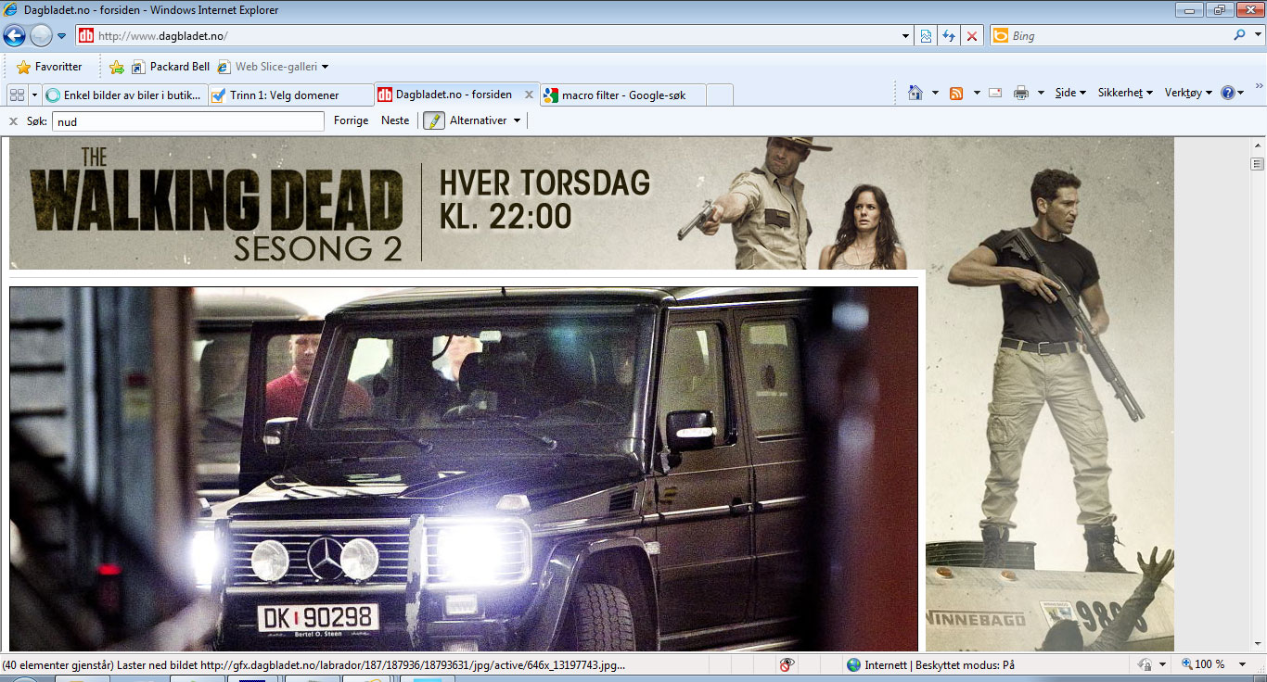Open recent pages dropdown beside navigation arrows

[x=61, y=36]
